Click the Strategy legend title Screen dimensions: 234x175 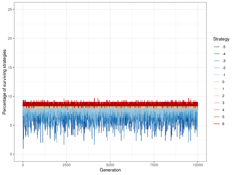point(221,39)
